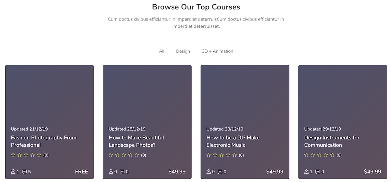Viewport: 391px width, 182px height.
Task: Click fifth rating star on Landscape Photos course
Action: pyautogui.click(x=137, y=155)
